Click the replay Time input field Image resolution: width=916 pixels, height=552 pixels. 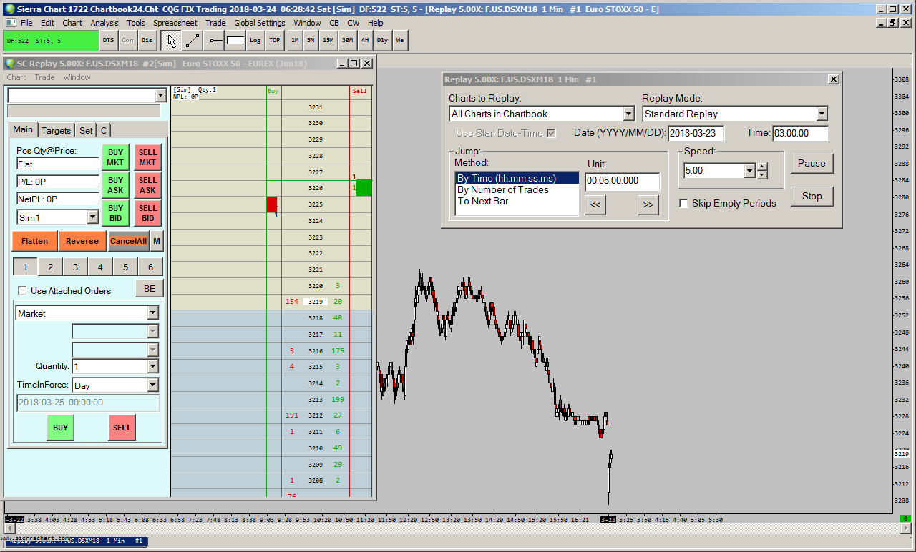click(x=801, y=133)
